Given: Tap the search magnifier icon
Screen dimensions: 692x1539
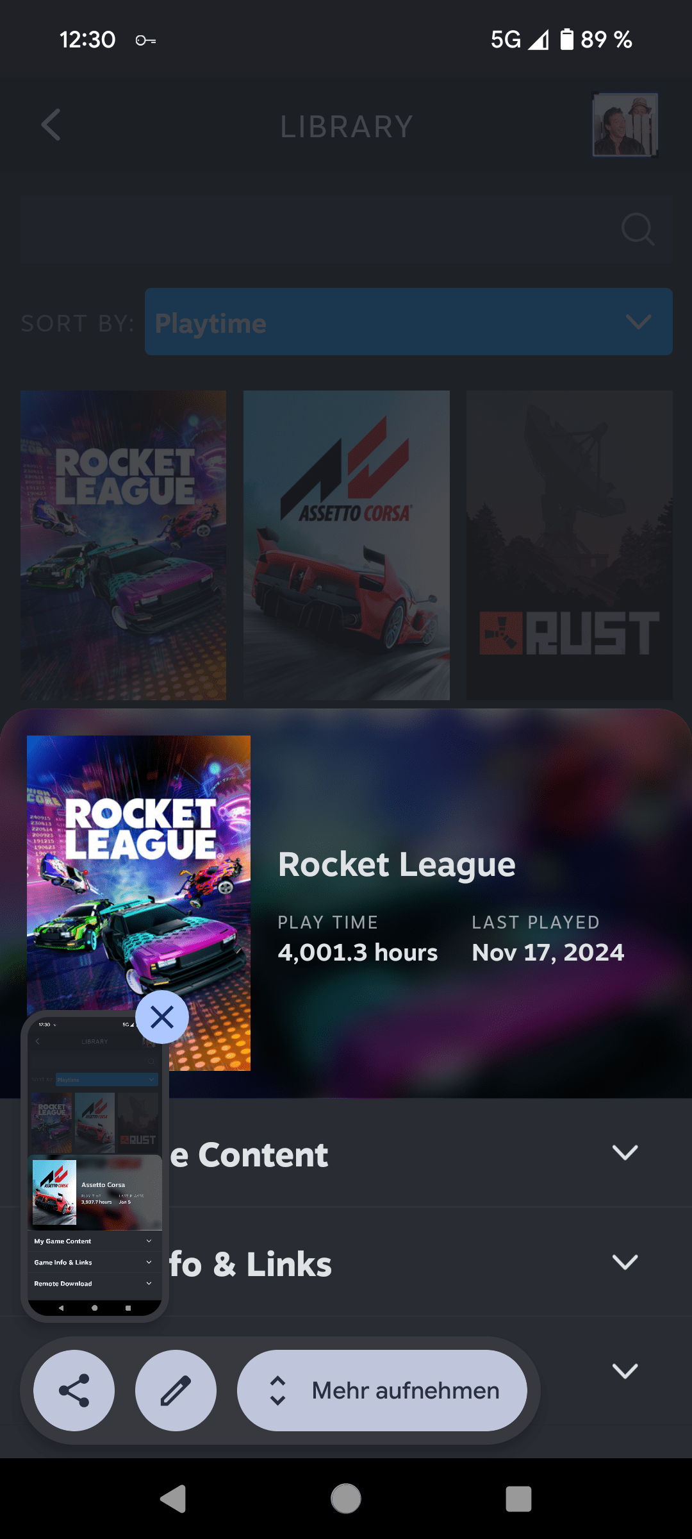Looking at the screenshot, I should click(x=638, y=229).
